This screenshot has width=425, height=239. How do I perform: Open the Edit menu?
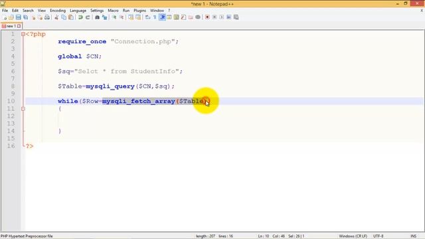(15, 11)
